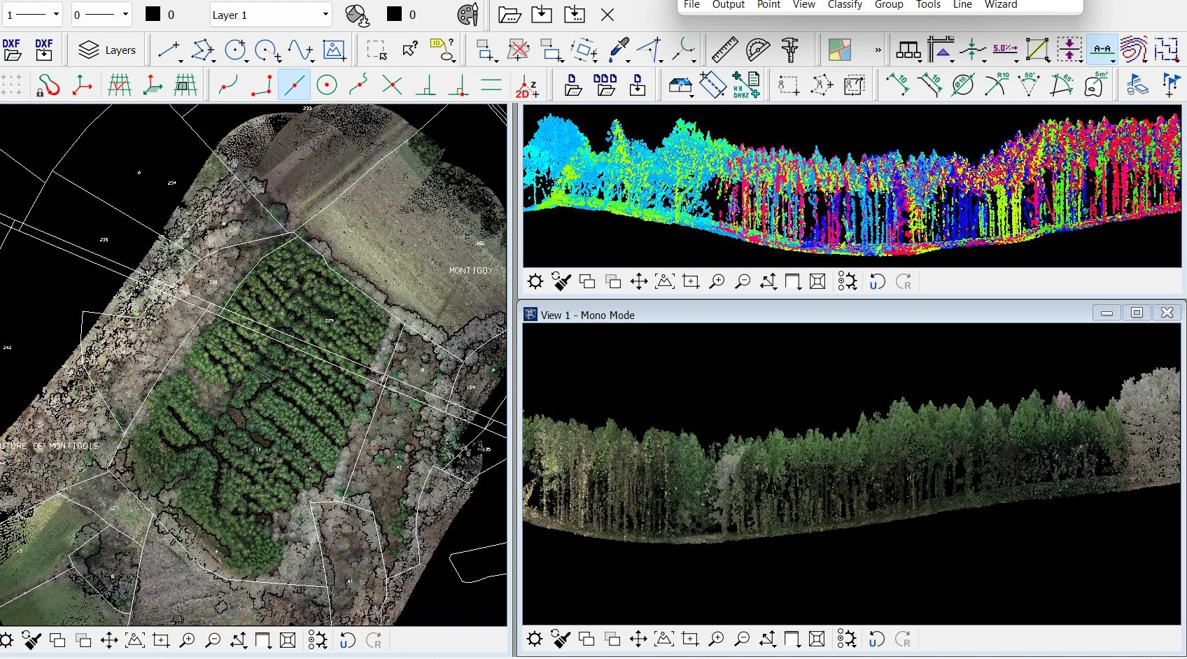This screenshot has height=659, width=1187.
Task: Click the DXF open file icon
Action: tap(12, 50)
